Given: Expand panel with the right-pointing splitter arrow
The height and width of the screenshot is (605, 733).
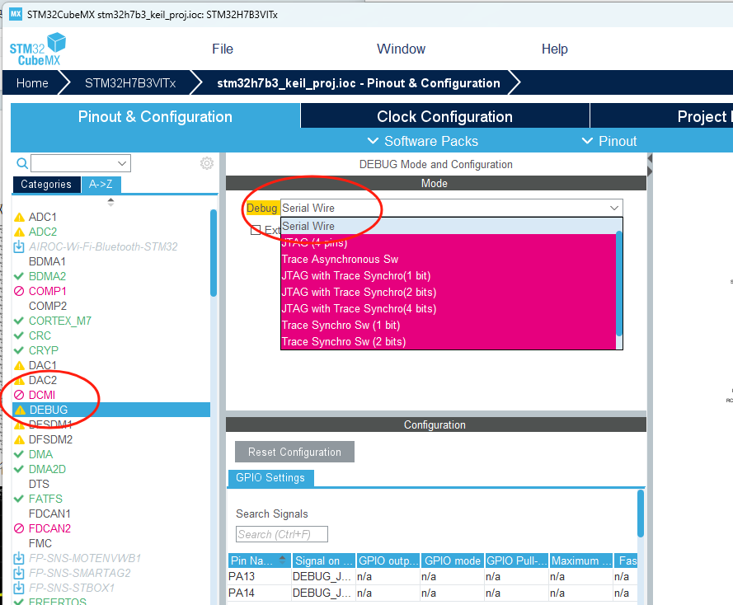Looking at the screenshot, I should click(x=650, y=171).
